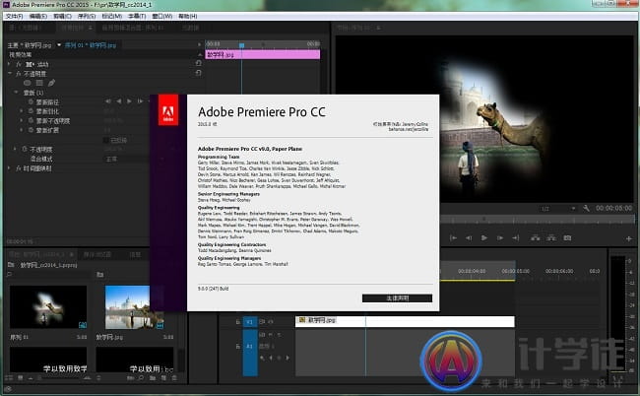Expand the Motion effect row
640x396 pixels.
[x=9, y=64]
